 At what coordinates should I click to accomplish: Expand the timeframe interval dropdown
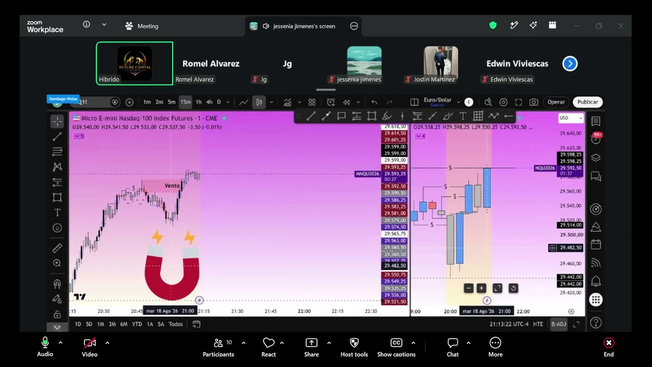(228, 102)
